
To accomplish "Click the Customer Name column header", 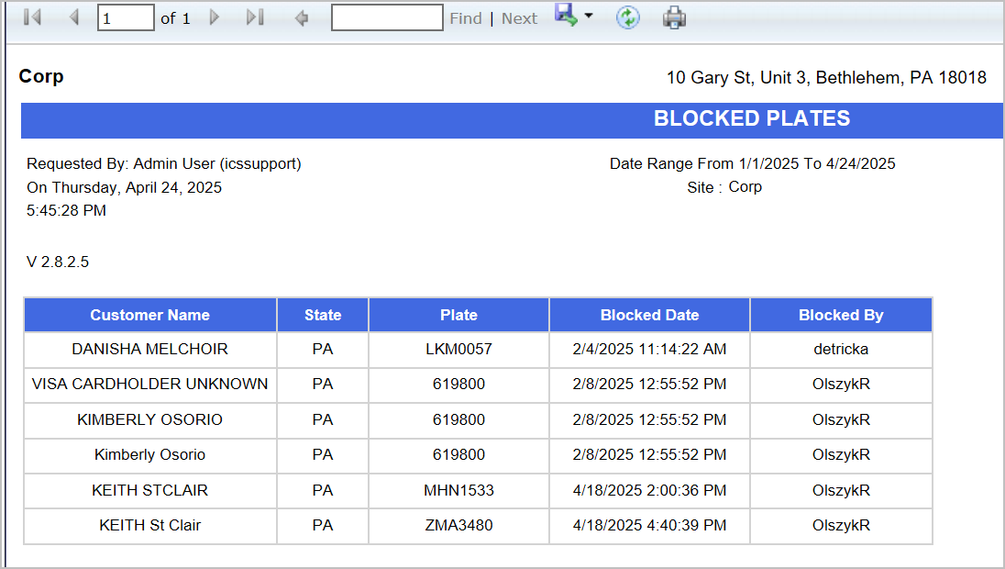I will pos(149,315).
